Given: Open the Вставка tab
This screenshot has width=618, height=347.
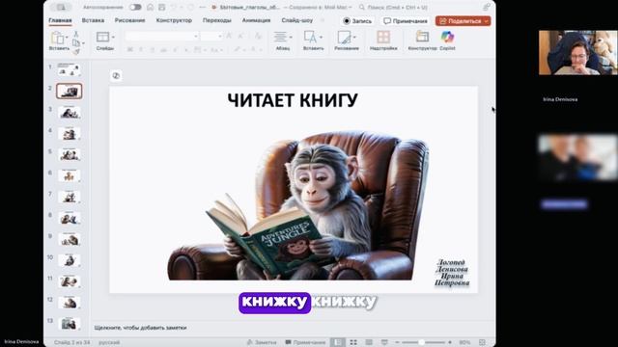Looking at the screenshot, I should coord(93,20).
